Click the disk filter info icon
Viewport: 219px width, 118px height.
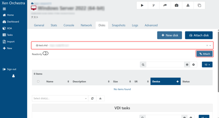click(187, 65)
